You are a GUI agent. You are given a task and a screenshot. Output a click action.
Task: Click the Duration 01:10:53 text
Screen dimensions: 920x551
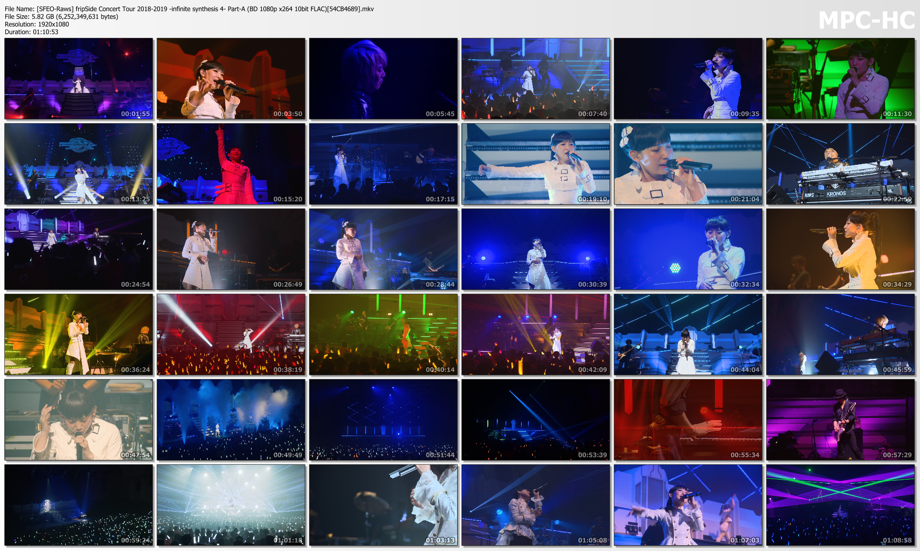32,32
